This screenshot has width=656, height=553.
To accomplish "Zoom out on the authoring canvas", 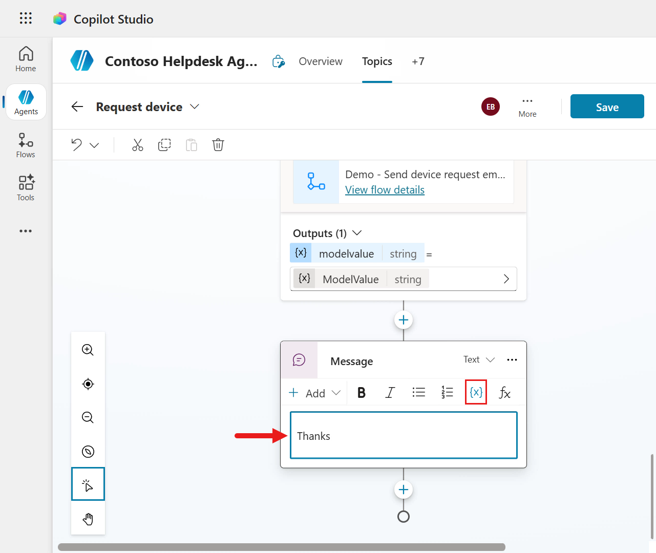I will tap(88, 418).
